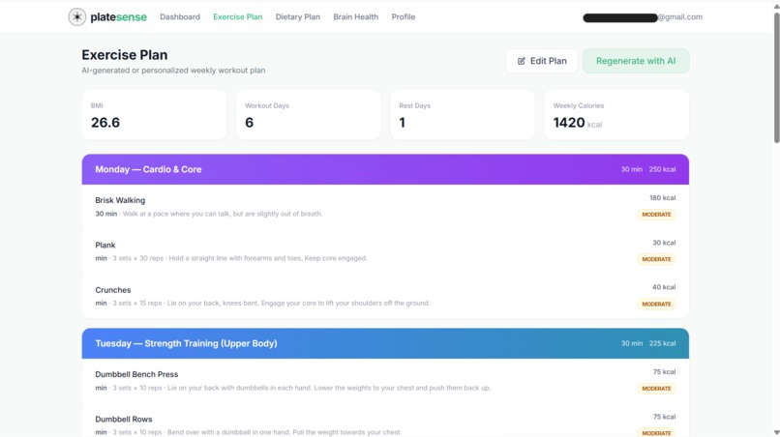This screenshot has width=780, height=437.
Task: Click the Crunches 3 sets × 15 reps description
Action: 271,304
